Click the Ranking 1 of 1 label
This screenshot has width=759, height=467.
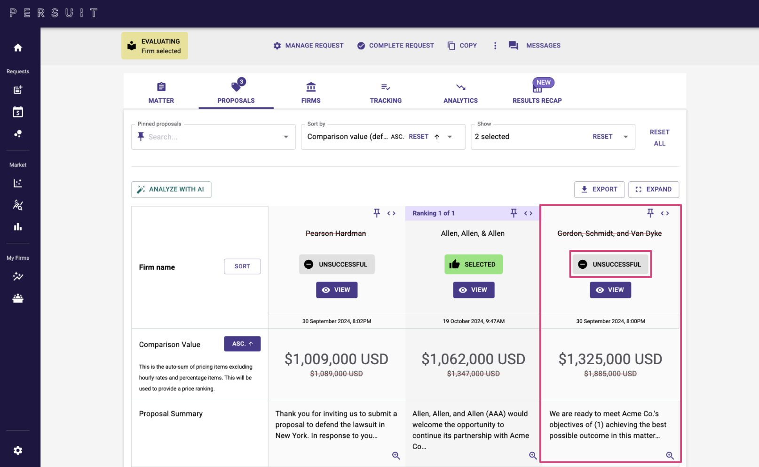coord(434,213)
